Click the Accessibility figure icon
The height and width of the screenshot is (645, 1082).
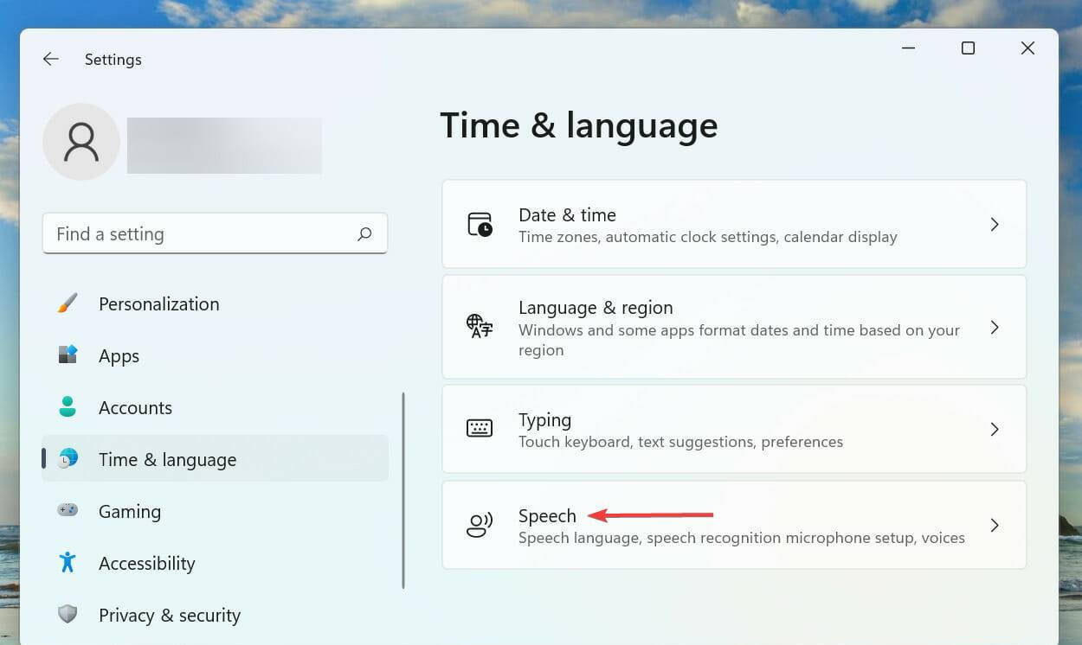tap(68, 563)
